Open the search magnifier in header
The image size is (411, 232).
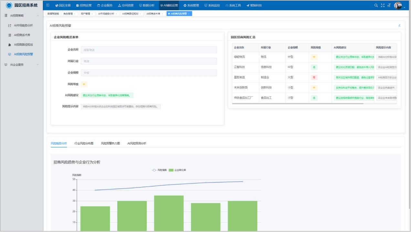(376, 5)
